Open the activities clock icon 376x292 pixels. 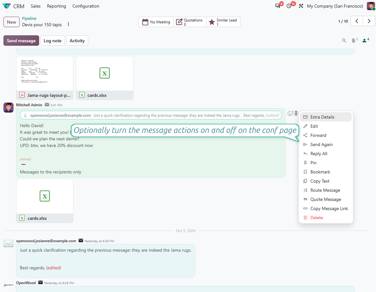pos(289,6)
